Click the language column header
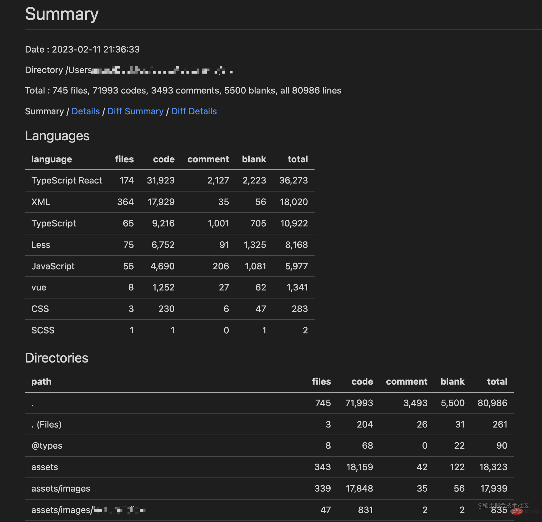The width and height of the screenshot is (542, 522). click(x=52, y=159)
